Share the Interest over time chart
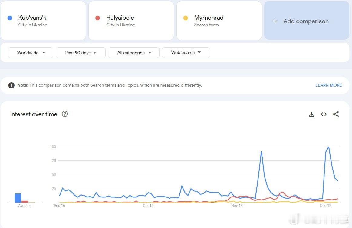This screenshot has height=228, width=352. click(336, 114)
